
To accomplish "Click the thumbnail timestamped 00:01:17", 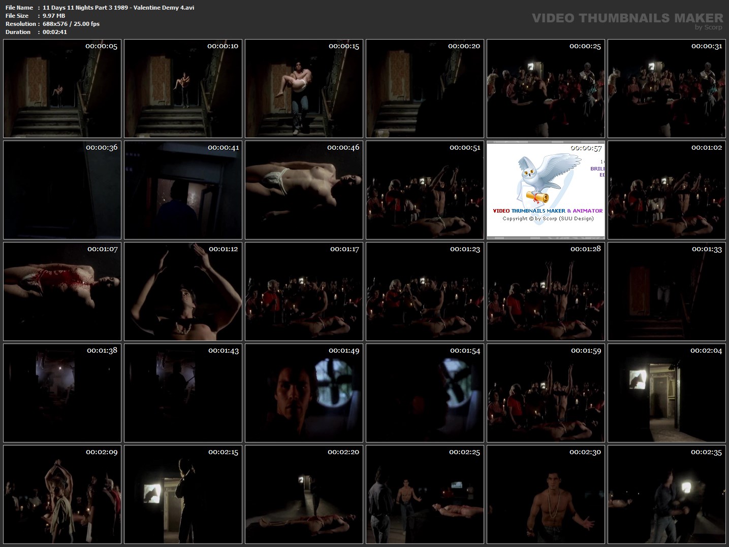I will (x=304, y=291).
